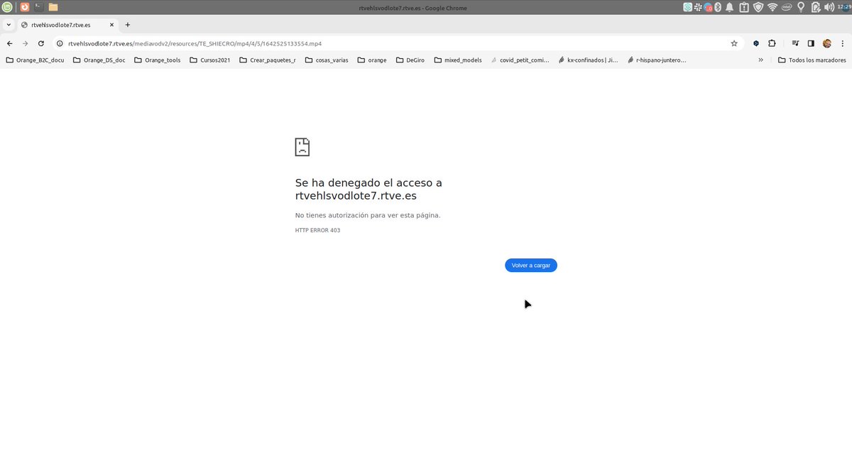Open the Orange_tools bookmark folder
The height and width of the screenshot is (468, 852).
click(x=157, y=60)
